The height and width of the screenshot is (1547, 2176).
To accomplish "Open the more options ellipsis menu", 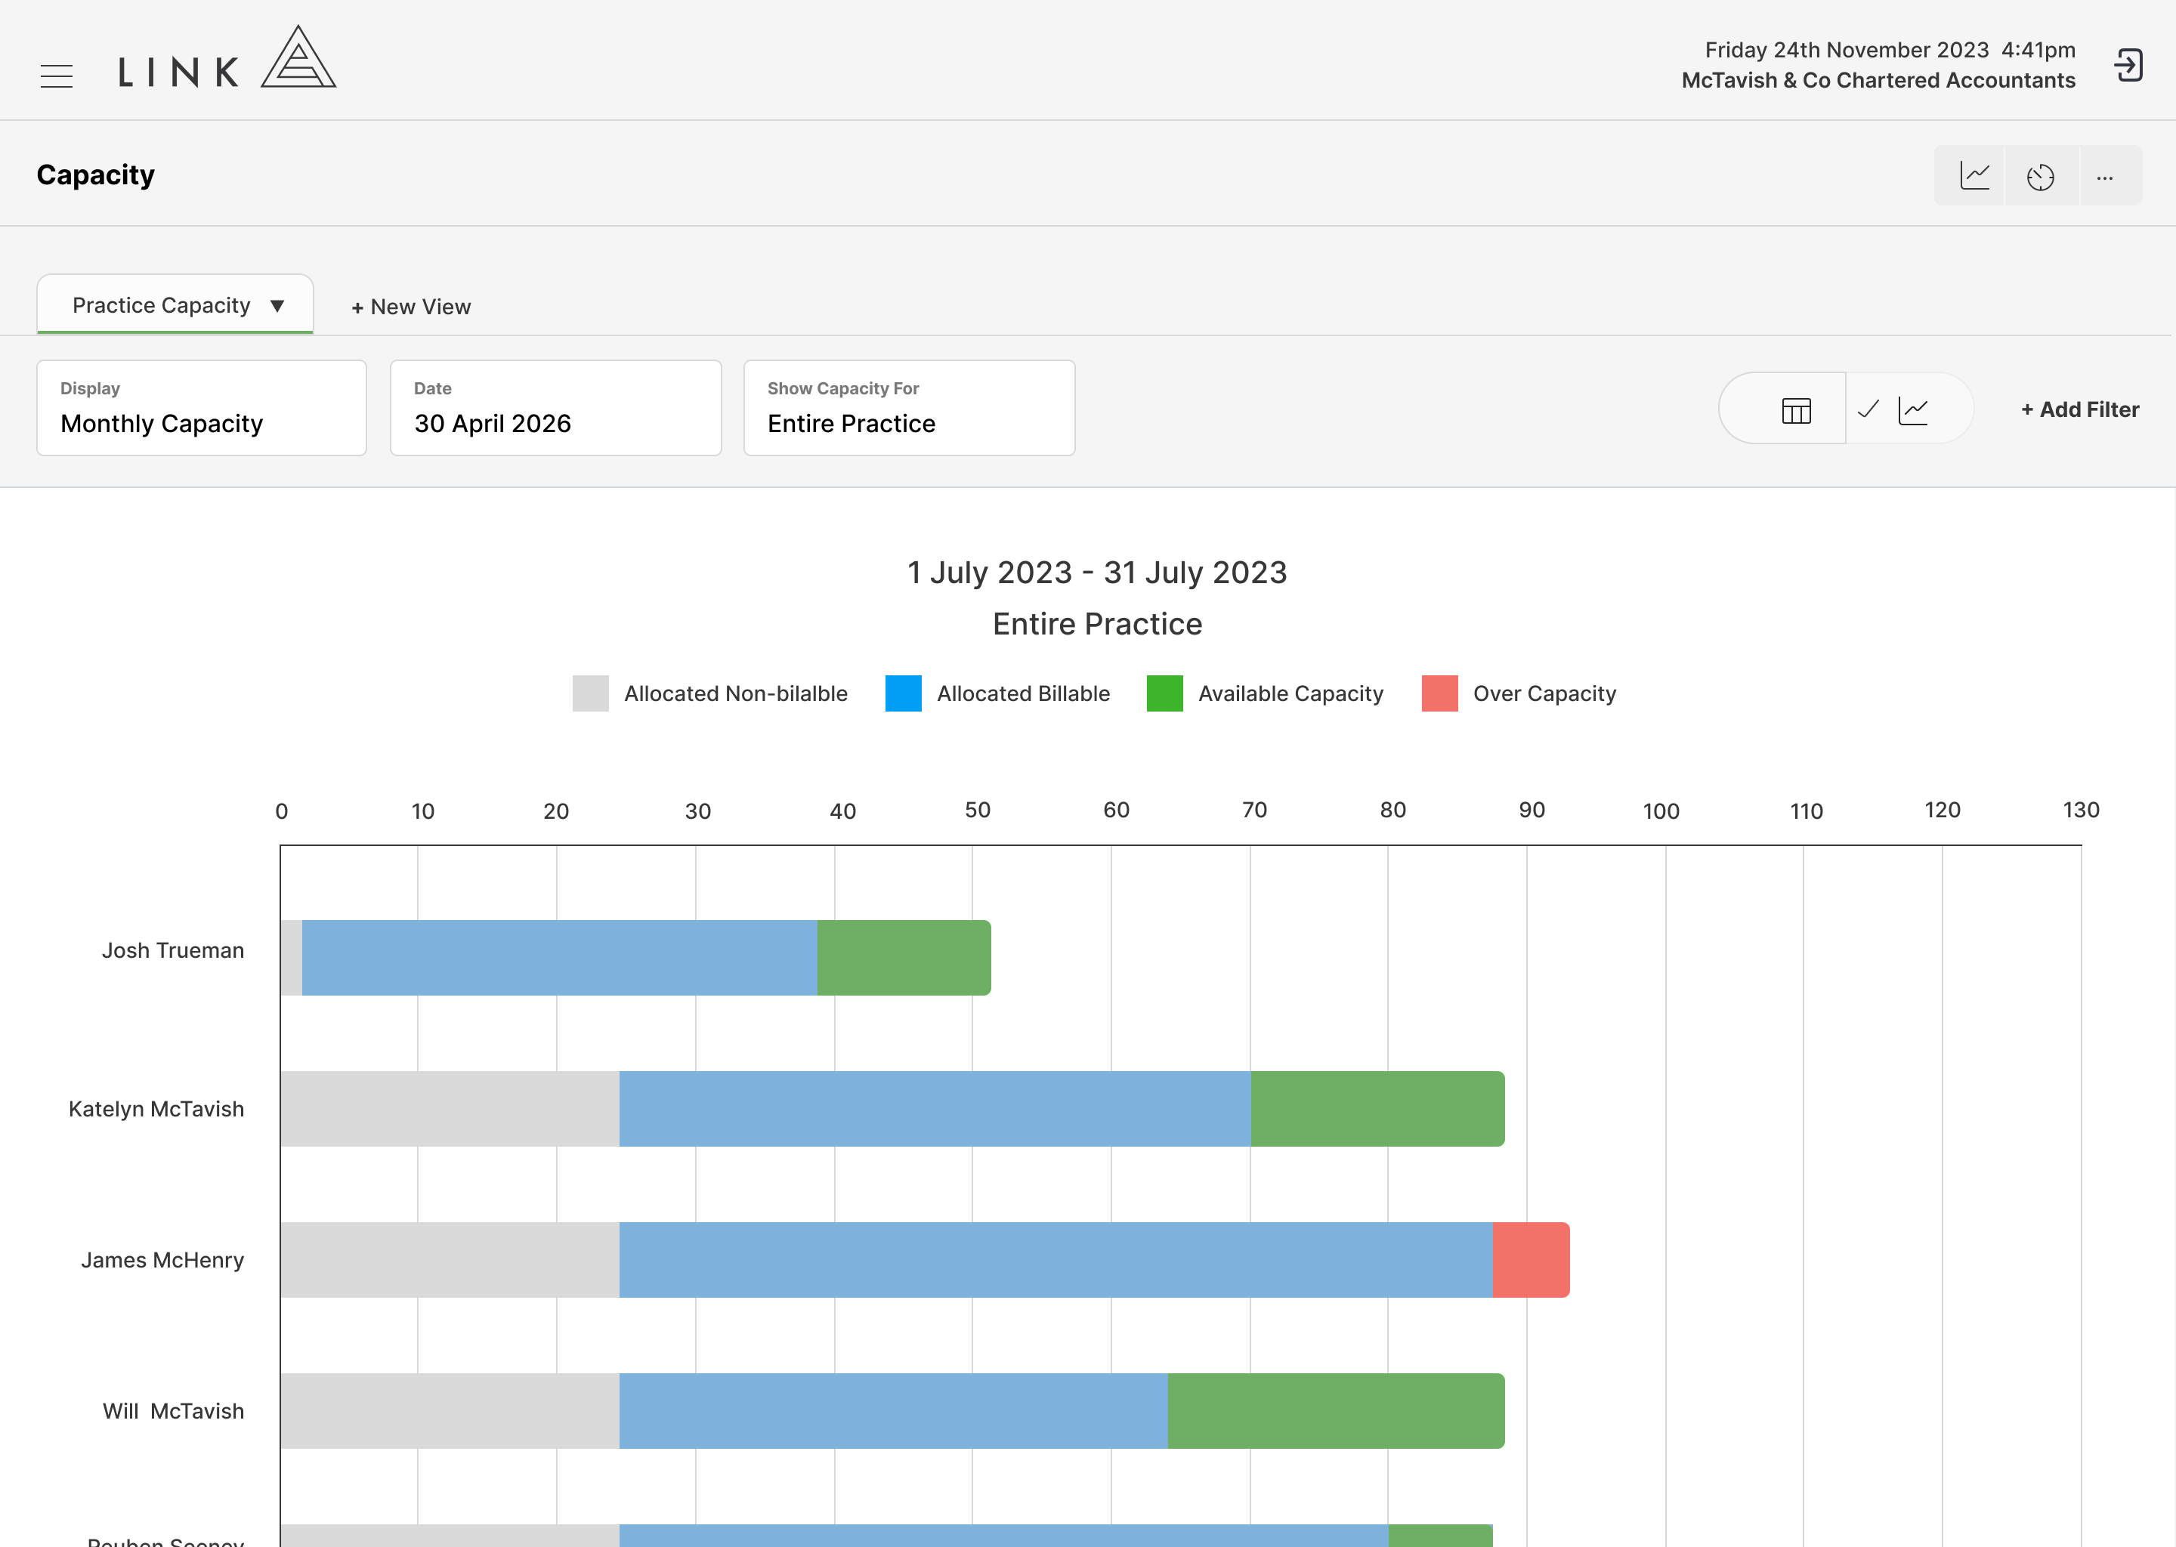I will coord(2104,178).
